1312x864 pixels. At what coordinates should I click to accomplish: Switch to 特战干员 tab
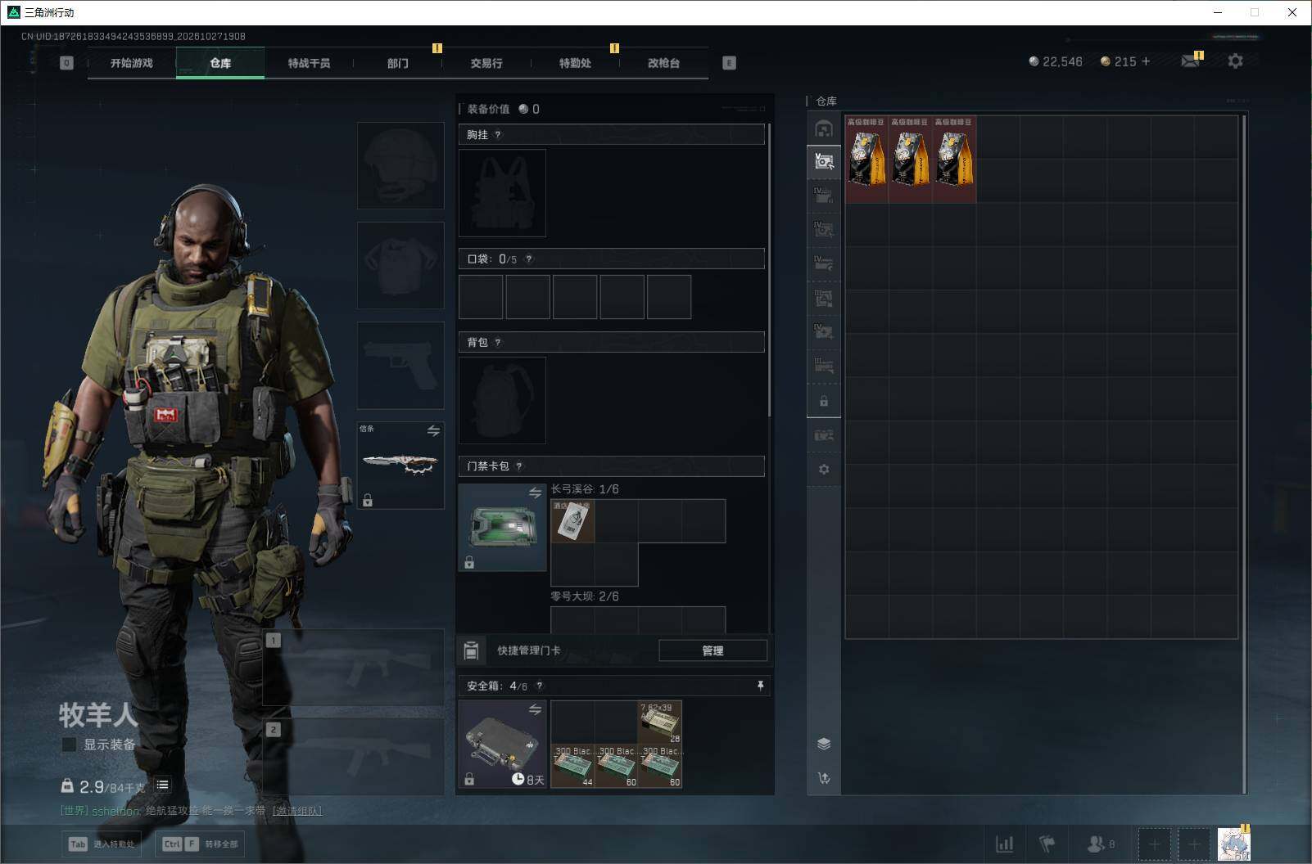[309, 63]
